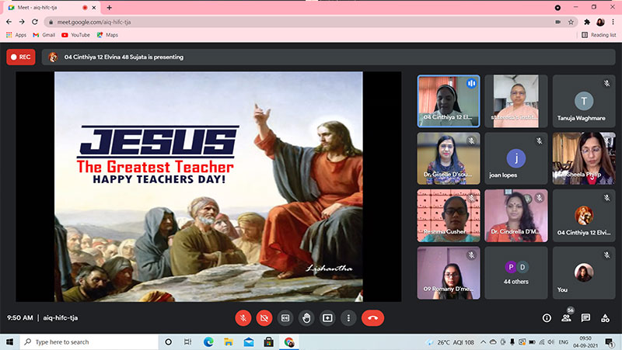Switch ENG input language indicator
Image resolution: width=622 pixels, height=350 pixels.
pyautogui.click(x=563, y=342)
